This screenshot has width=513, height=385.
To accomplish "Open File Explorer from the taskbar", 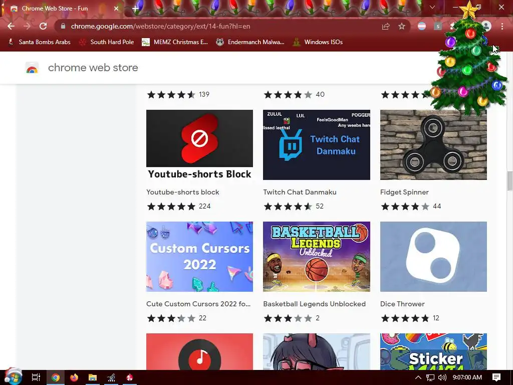I will tap(93, 377).
